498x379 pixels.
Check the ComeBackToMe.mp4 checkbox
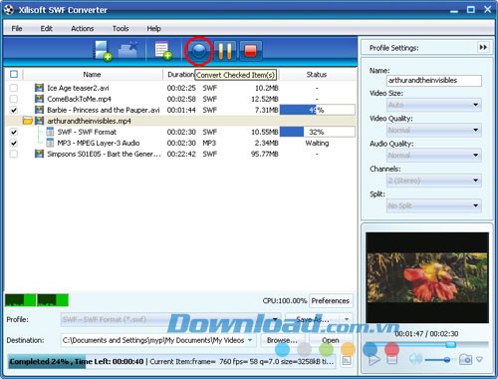click(13, 99)
